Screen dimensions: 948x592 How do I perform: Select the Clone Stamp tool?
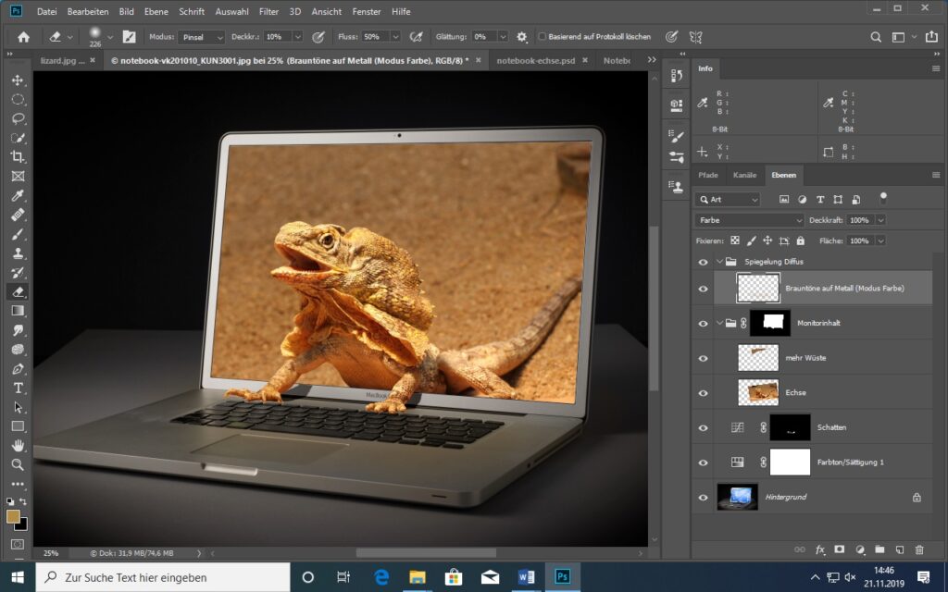pos(18,253)
